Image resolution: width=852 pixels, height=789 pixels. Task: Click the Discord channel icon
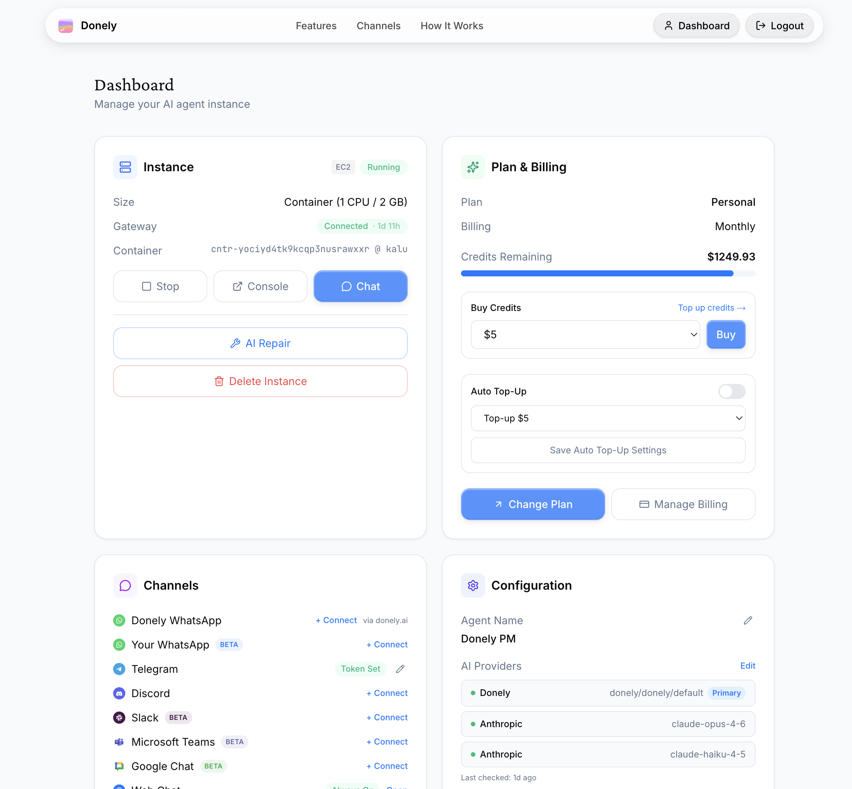pos(119,693)
